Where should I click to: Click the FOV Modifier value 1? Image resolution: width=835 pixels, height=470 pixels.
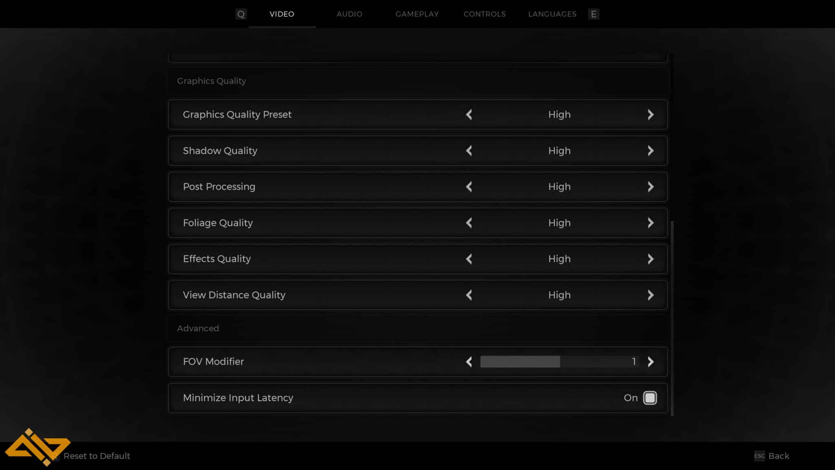pos(634,361)
